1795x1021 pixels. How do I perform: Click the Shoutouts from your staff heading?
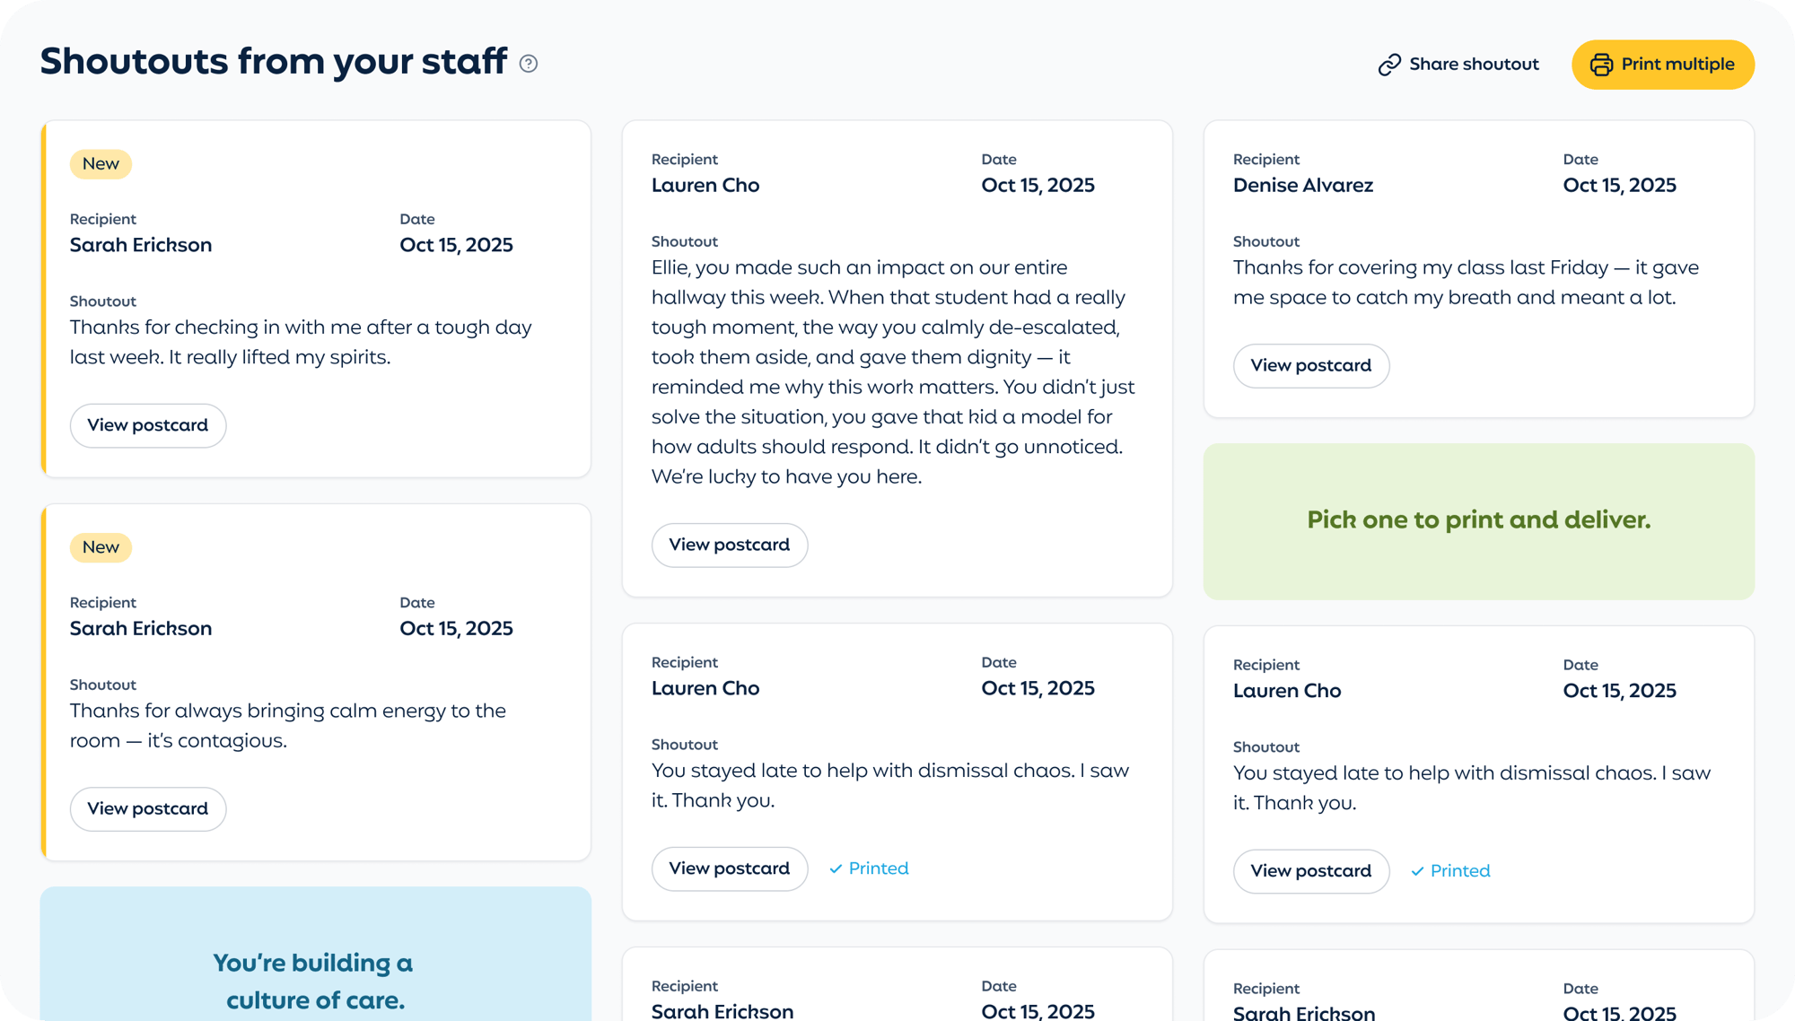(x=274, y=62)
